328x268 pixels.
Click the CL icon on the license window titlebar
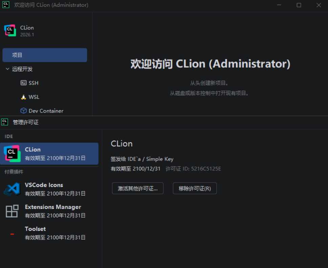tap(4, 122)
